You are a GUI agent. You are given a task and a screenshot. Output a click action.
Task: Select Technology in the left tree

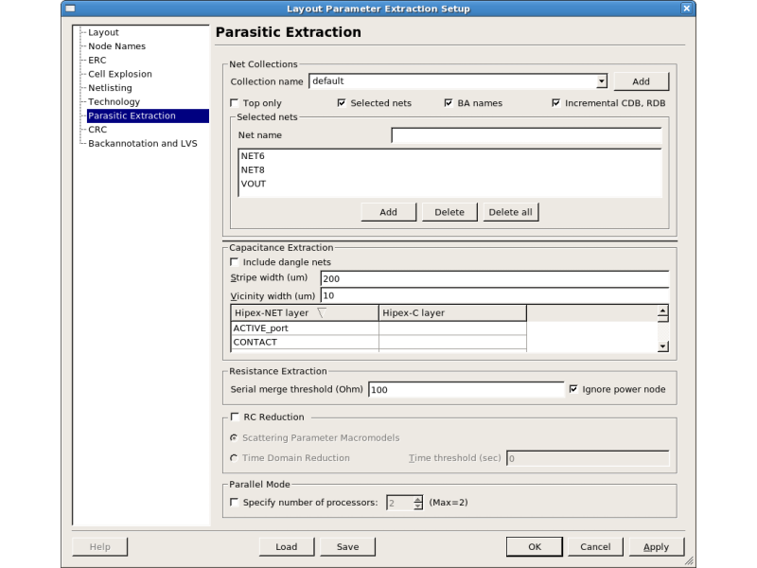click(114, 101)
